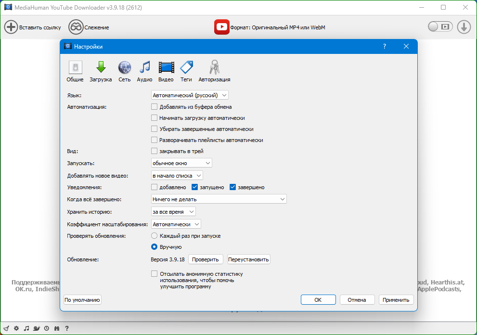
Task: Click the broom cleanup icon in status bar
Action: (6, 329)
